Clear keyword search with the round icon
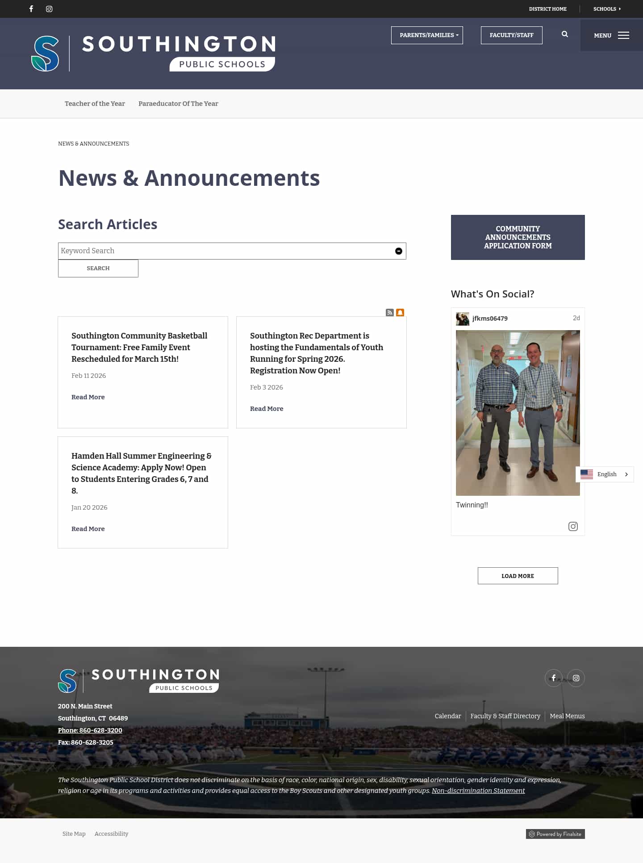 pyautogui.click(x=399, y=251)
